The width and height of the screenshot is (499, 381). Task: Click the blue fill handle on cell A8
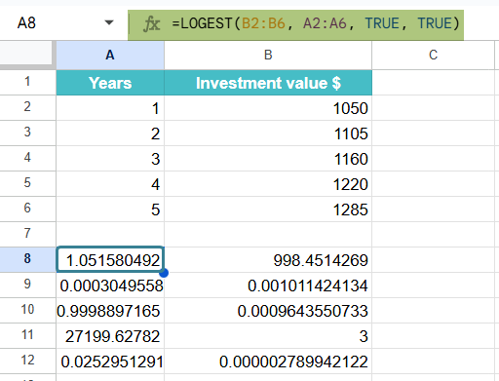164,273
